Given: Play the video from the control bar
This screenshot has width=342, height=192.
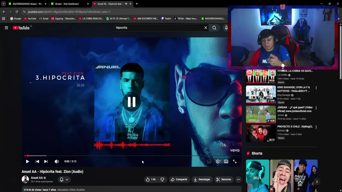Looking at the screenshot, I should (28, 161).
